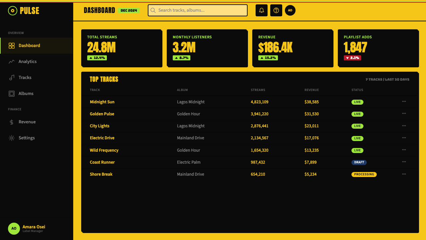
Task: Open the Settings gear icon
Action: coord(12,138)
